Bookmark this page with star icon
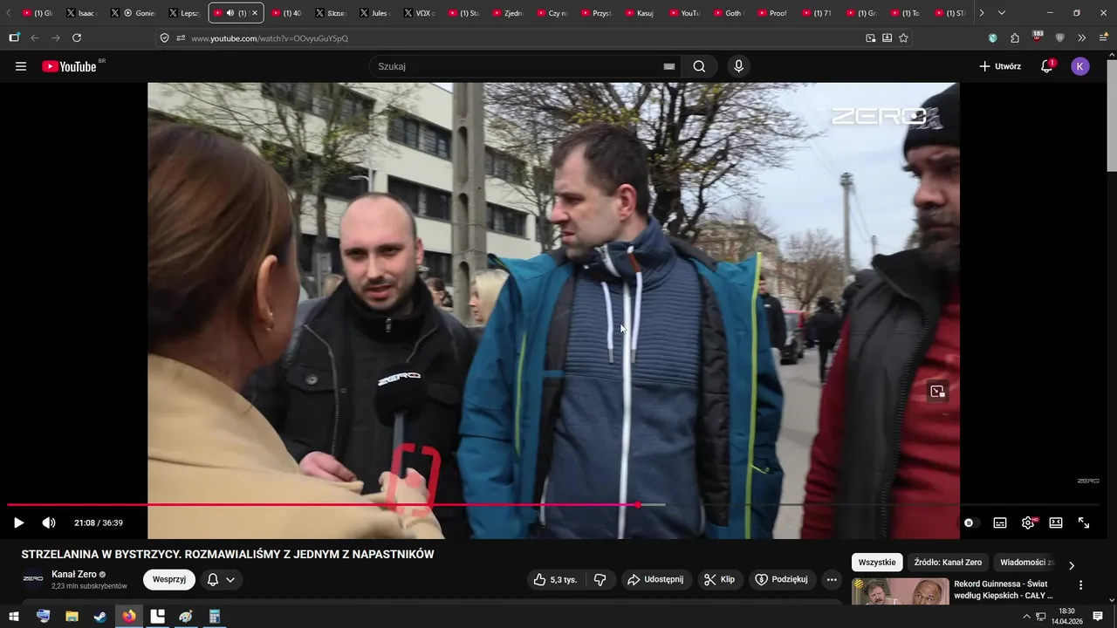This screenshot has height=628, width=1117. [x=903, y=38]
